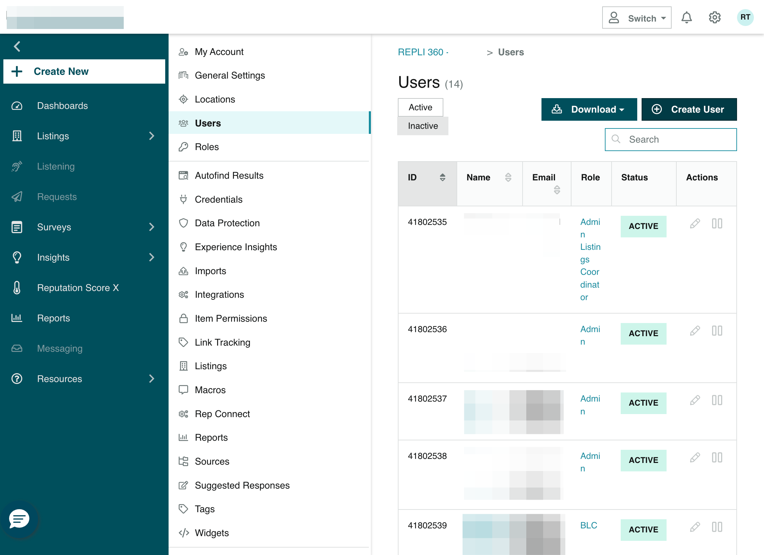Edit user 41802538 with pencil icon
This screenshot has width=764, height=555.
tap(695, 457)
